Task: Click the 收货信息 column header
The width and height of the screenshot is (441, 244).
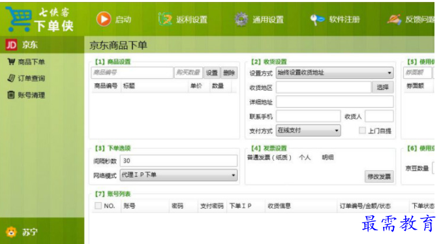Action: click(x=279, y=206)
